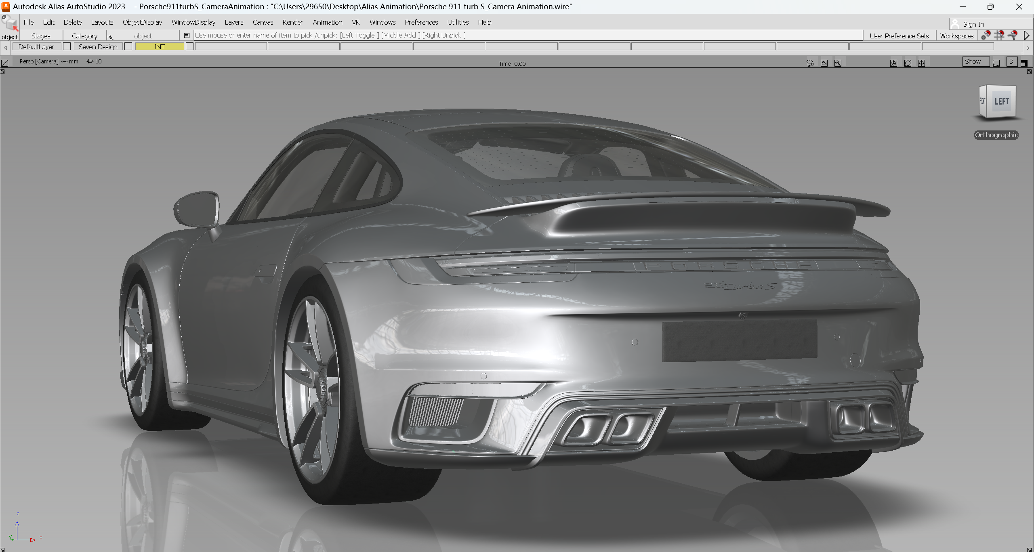Click the pan viewport icon with four arrows
This screenshot has width=1034, height=552.
[921, 63]
